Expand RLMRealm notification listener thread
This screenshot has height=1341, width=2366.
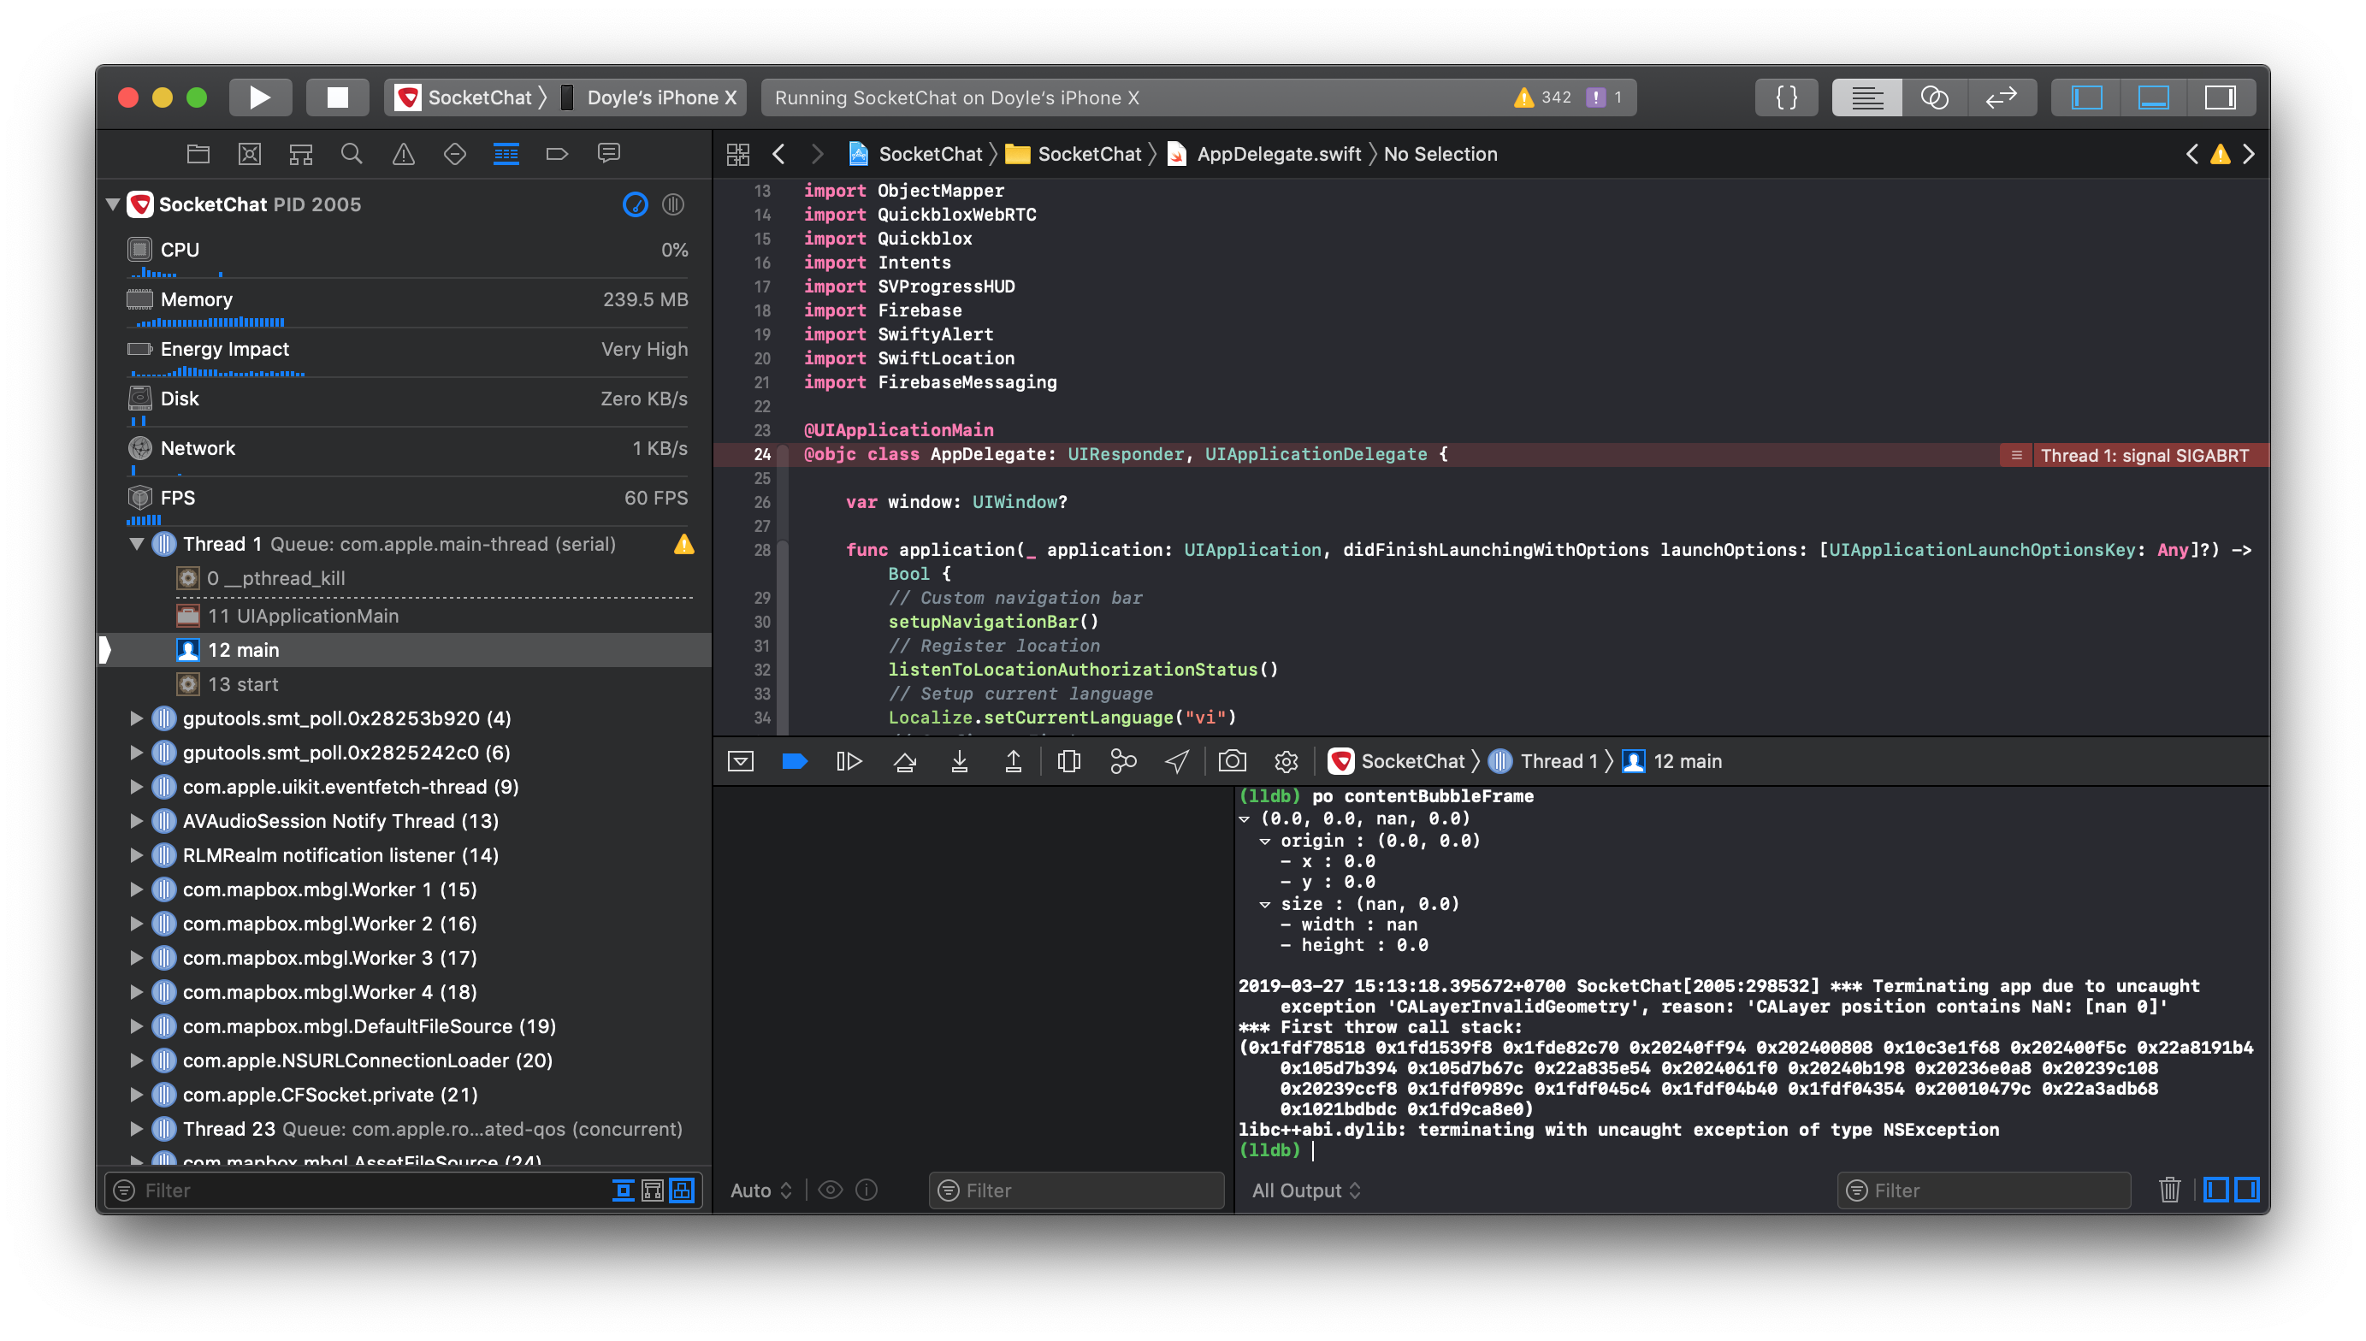pyautogui.click(x=136, y=854)
